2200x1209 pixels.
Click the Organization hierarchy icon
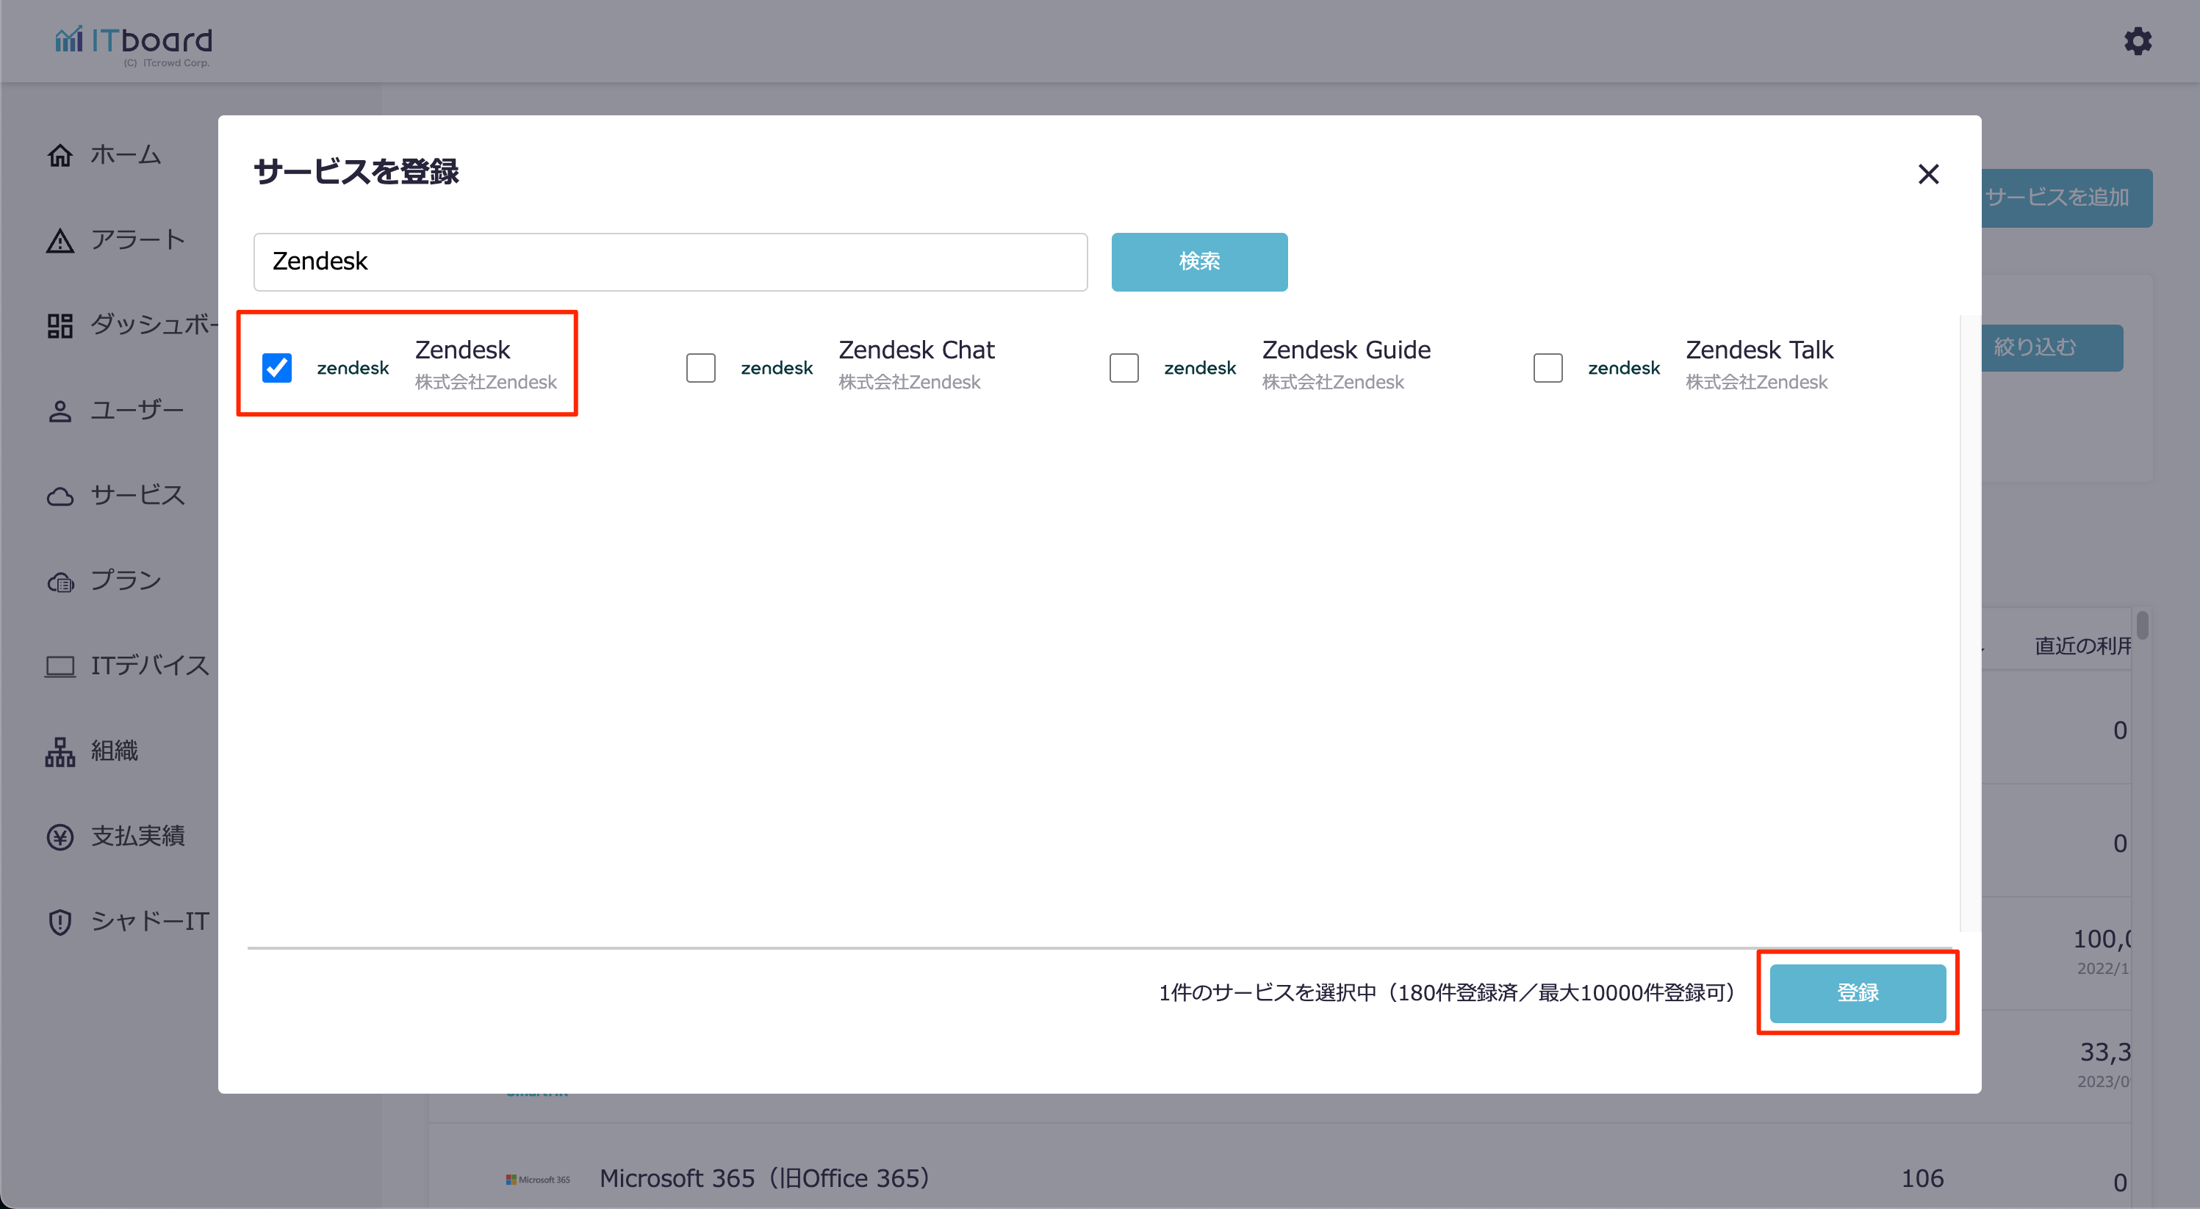point(60,751)
